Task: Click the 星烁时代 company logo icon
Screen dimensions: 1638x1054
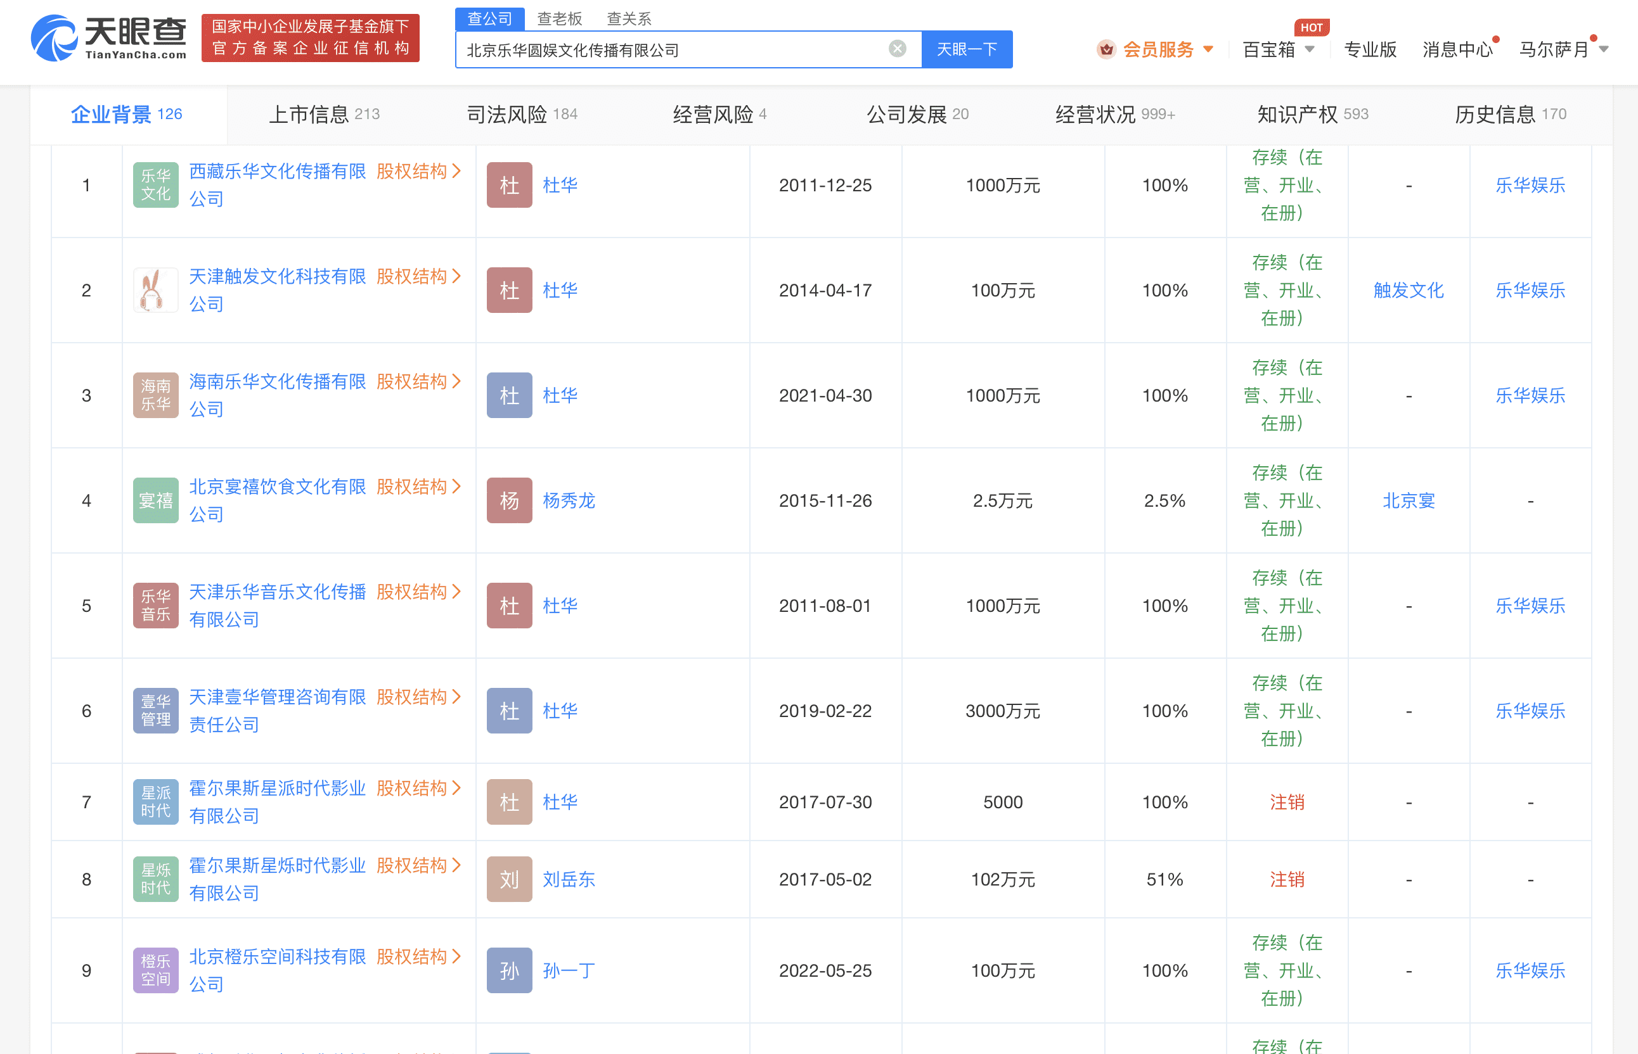Action: pyautogui.click(x=155, y=879)
